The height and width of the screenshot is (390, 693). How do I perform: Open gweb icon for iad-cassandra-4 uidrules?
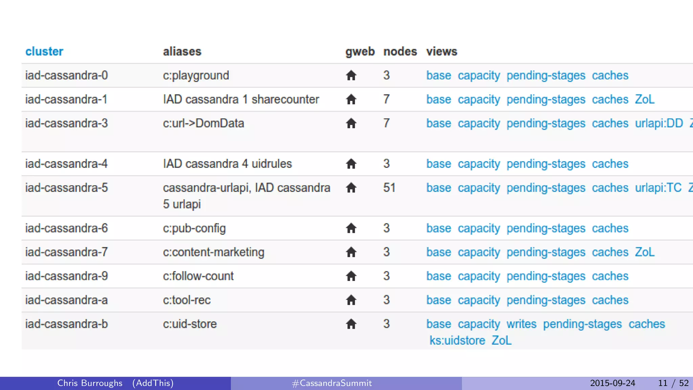point(351,164)
